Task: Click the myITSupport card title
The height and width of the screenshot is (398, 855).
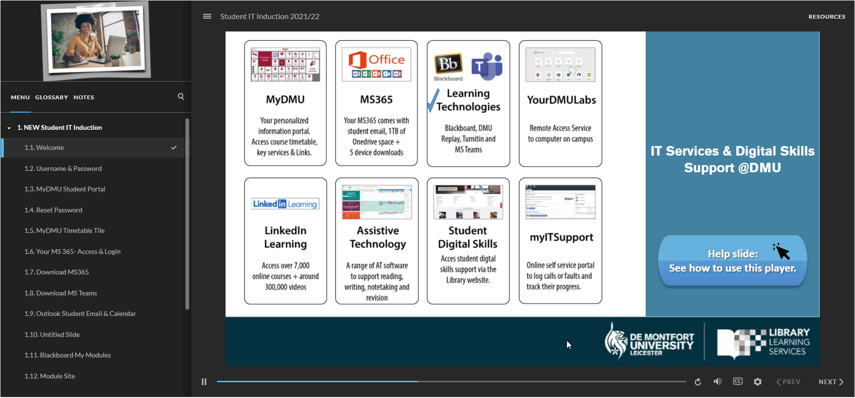Action: point(561,237)
